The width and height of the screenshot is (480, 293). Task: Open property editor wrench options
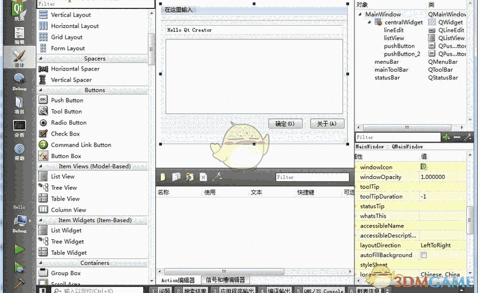coord(468,137)
